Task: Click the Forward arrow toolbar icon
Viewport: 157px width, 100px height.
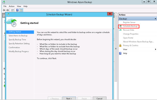Action: [8, 10]
